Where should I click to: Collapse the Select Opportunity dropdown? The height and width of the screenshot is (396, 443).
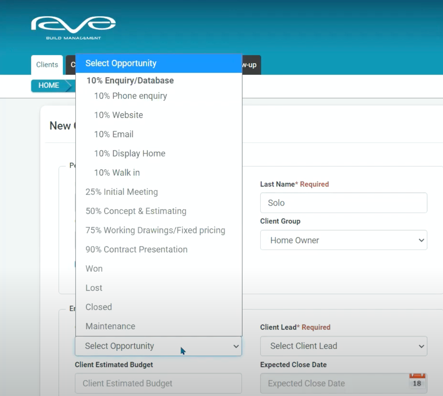158,346
